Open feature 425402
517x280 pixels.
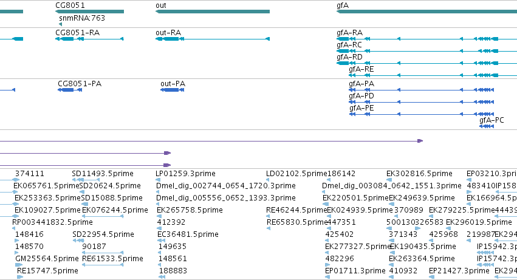(x=339, y=235)
